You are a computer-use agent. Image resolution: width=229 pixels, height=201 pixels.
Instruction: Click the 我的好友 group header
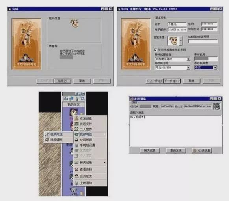coord(73,105)
